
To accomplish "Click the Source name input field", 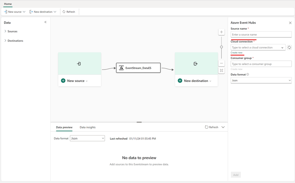I will coord(261,35).
